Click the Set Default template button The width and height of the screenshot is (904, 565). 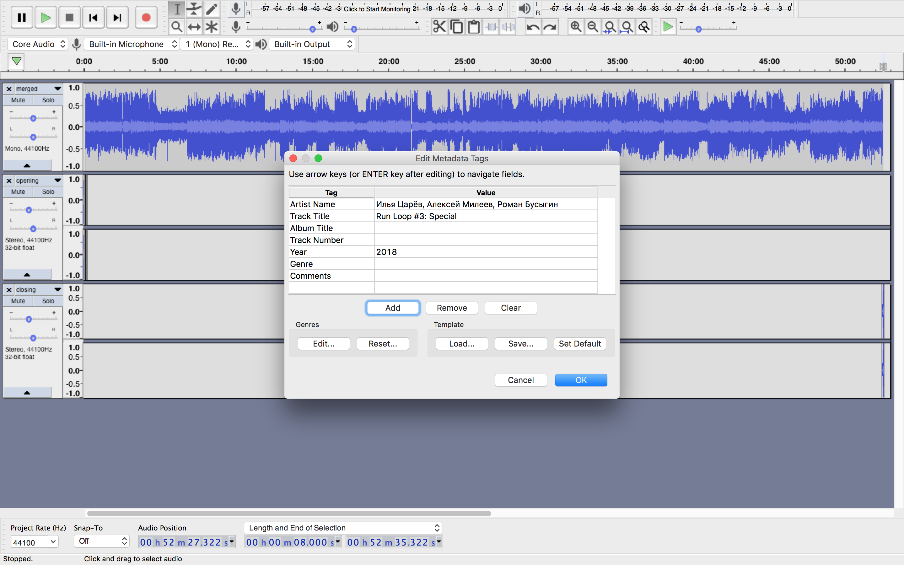579,344
